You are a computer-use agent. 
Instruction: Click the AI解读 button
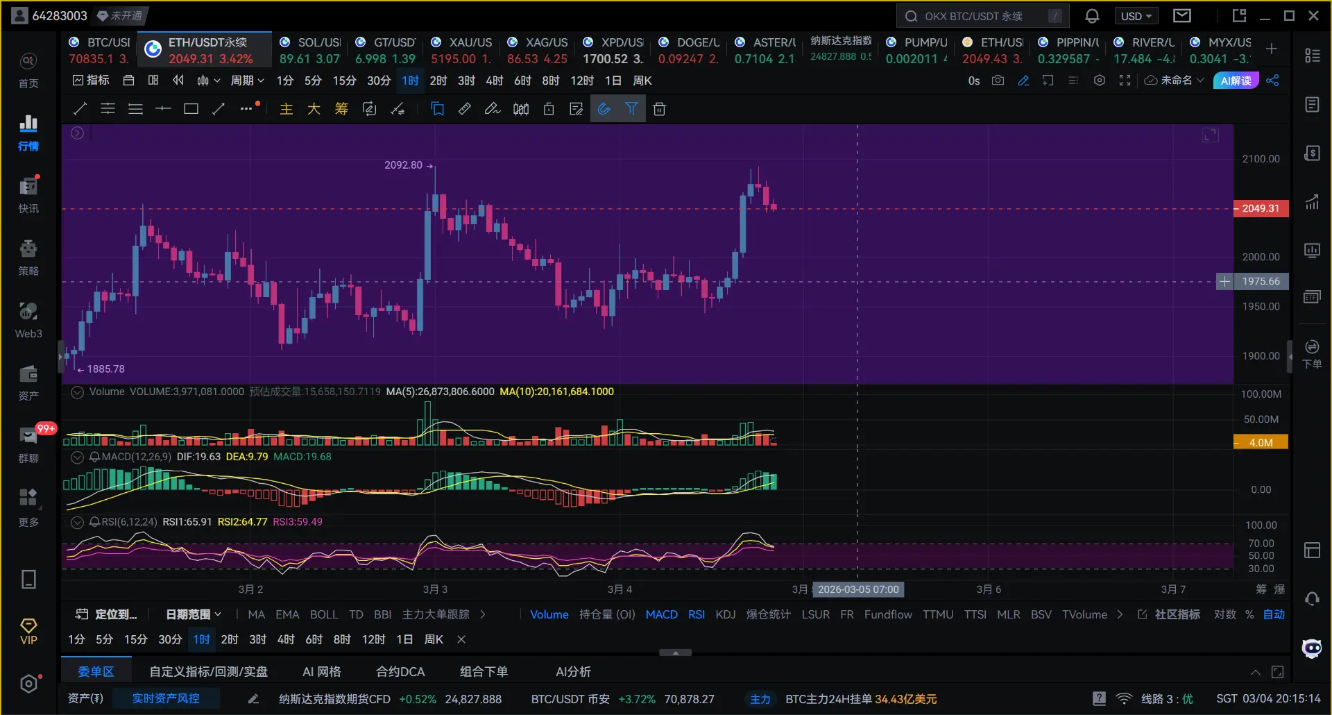pos(1236,81)
